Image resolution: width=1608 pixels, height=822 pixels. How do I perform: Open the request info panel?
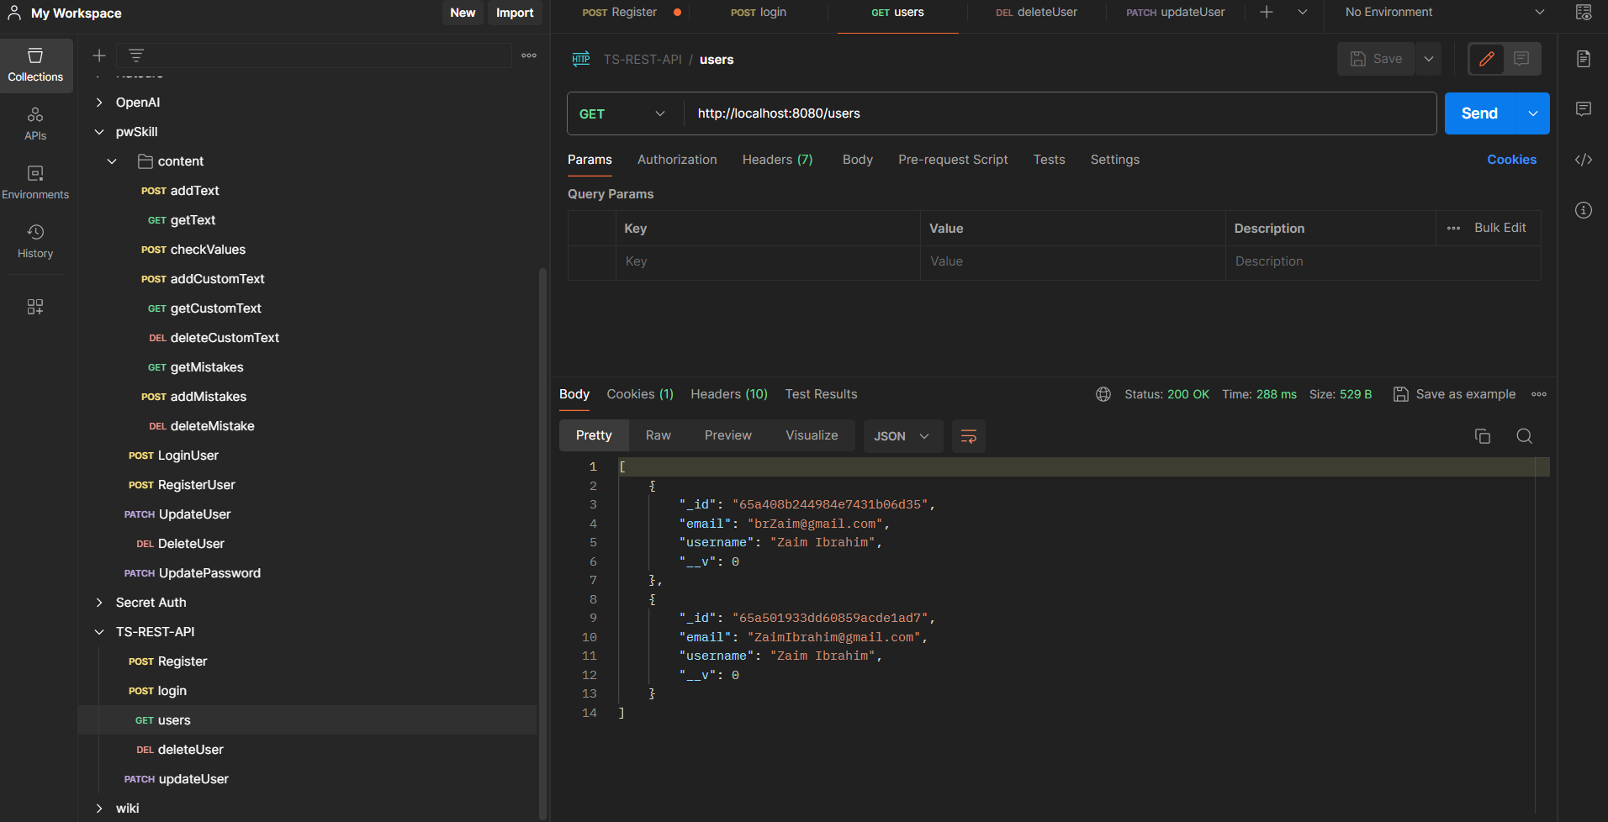pos(1583,210)
